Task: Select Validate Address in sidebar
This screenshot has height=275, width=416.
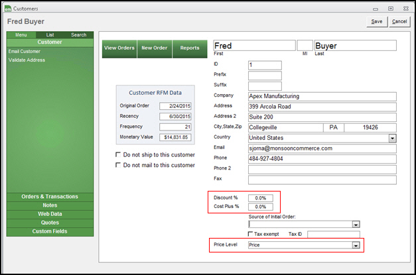Action: [27, 60]
